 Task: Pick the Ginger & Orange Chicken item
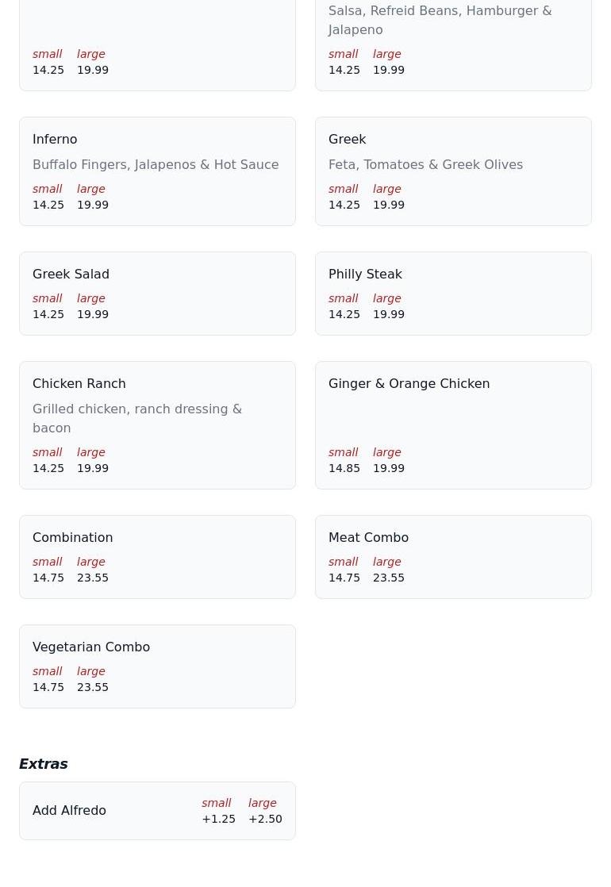pos(409,383)
